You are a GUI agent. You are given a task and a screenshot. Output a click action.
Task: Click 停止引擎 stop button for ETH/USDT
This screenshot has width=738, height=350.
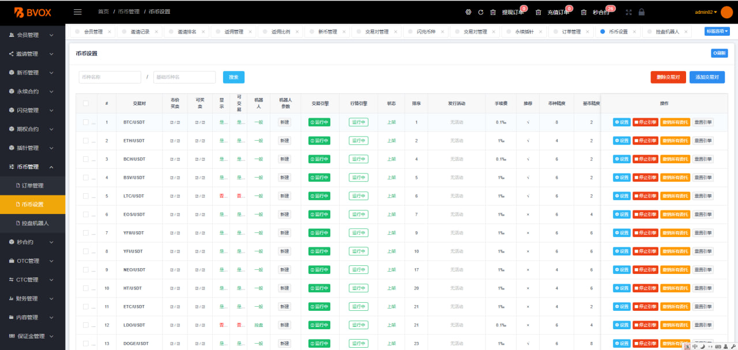(645, 141)
